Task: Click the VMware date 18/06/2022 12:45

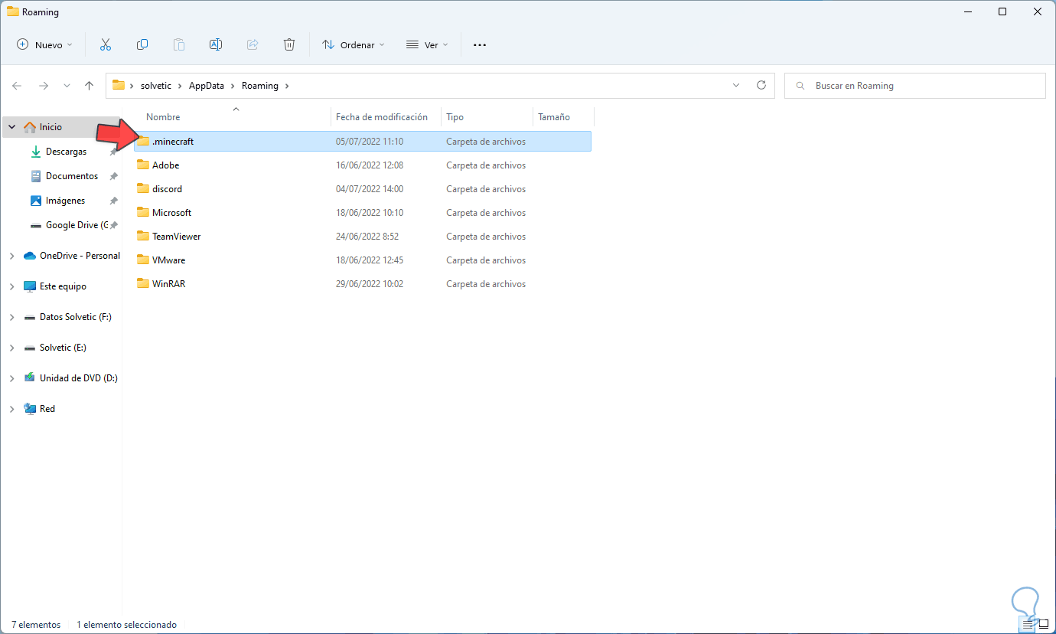Action: (x=370, y=260)
